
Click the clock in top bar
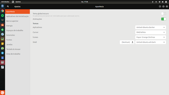[84, 2]
